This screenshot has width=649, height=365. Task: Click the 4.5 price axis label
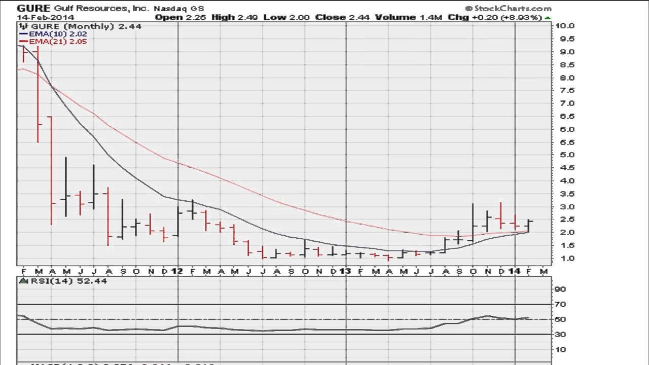click(x=567, y=168)
